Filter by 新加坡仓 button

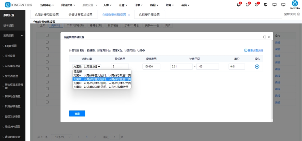pos(113,25)
